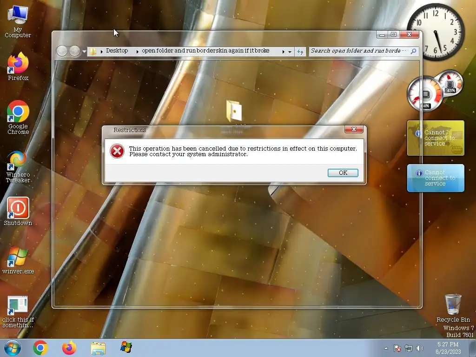Open the taskbar clock showing 5:27 PM
476x357 pixels.
point(448,348)
